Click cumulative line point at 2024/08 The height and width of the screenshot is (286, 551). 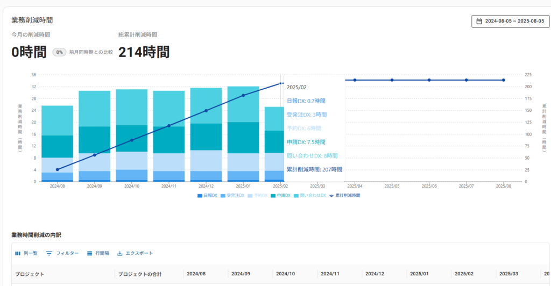point(57,170)
